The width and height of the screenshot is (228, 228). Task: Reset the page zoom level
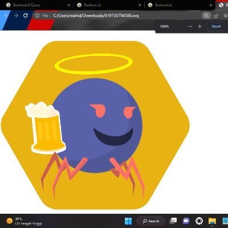pos(216,26)
